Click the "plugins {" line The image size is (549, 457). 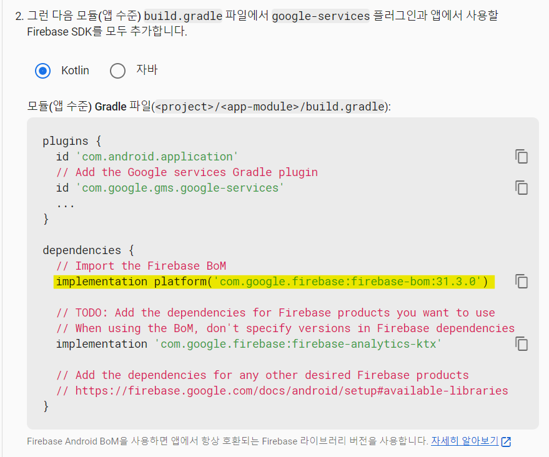72,141
